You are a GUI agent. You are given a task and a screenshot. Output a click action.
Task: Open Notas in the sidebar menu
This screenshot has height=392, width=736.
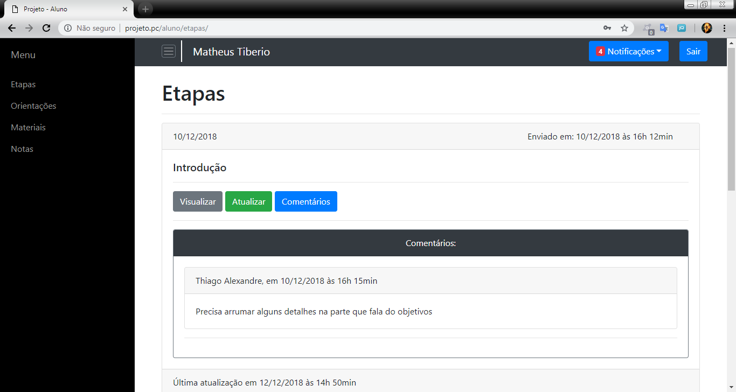click(22, 149)
